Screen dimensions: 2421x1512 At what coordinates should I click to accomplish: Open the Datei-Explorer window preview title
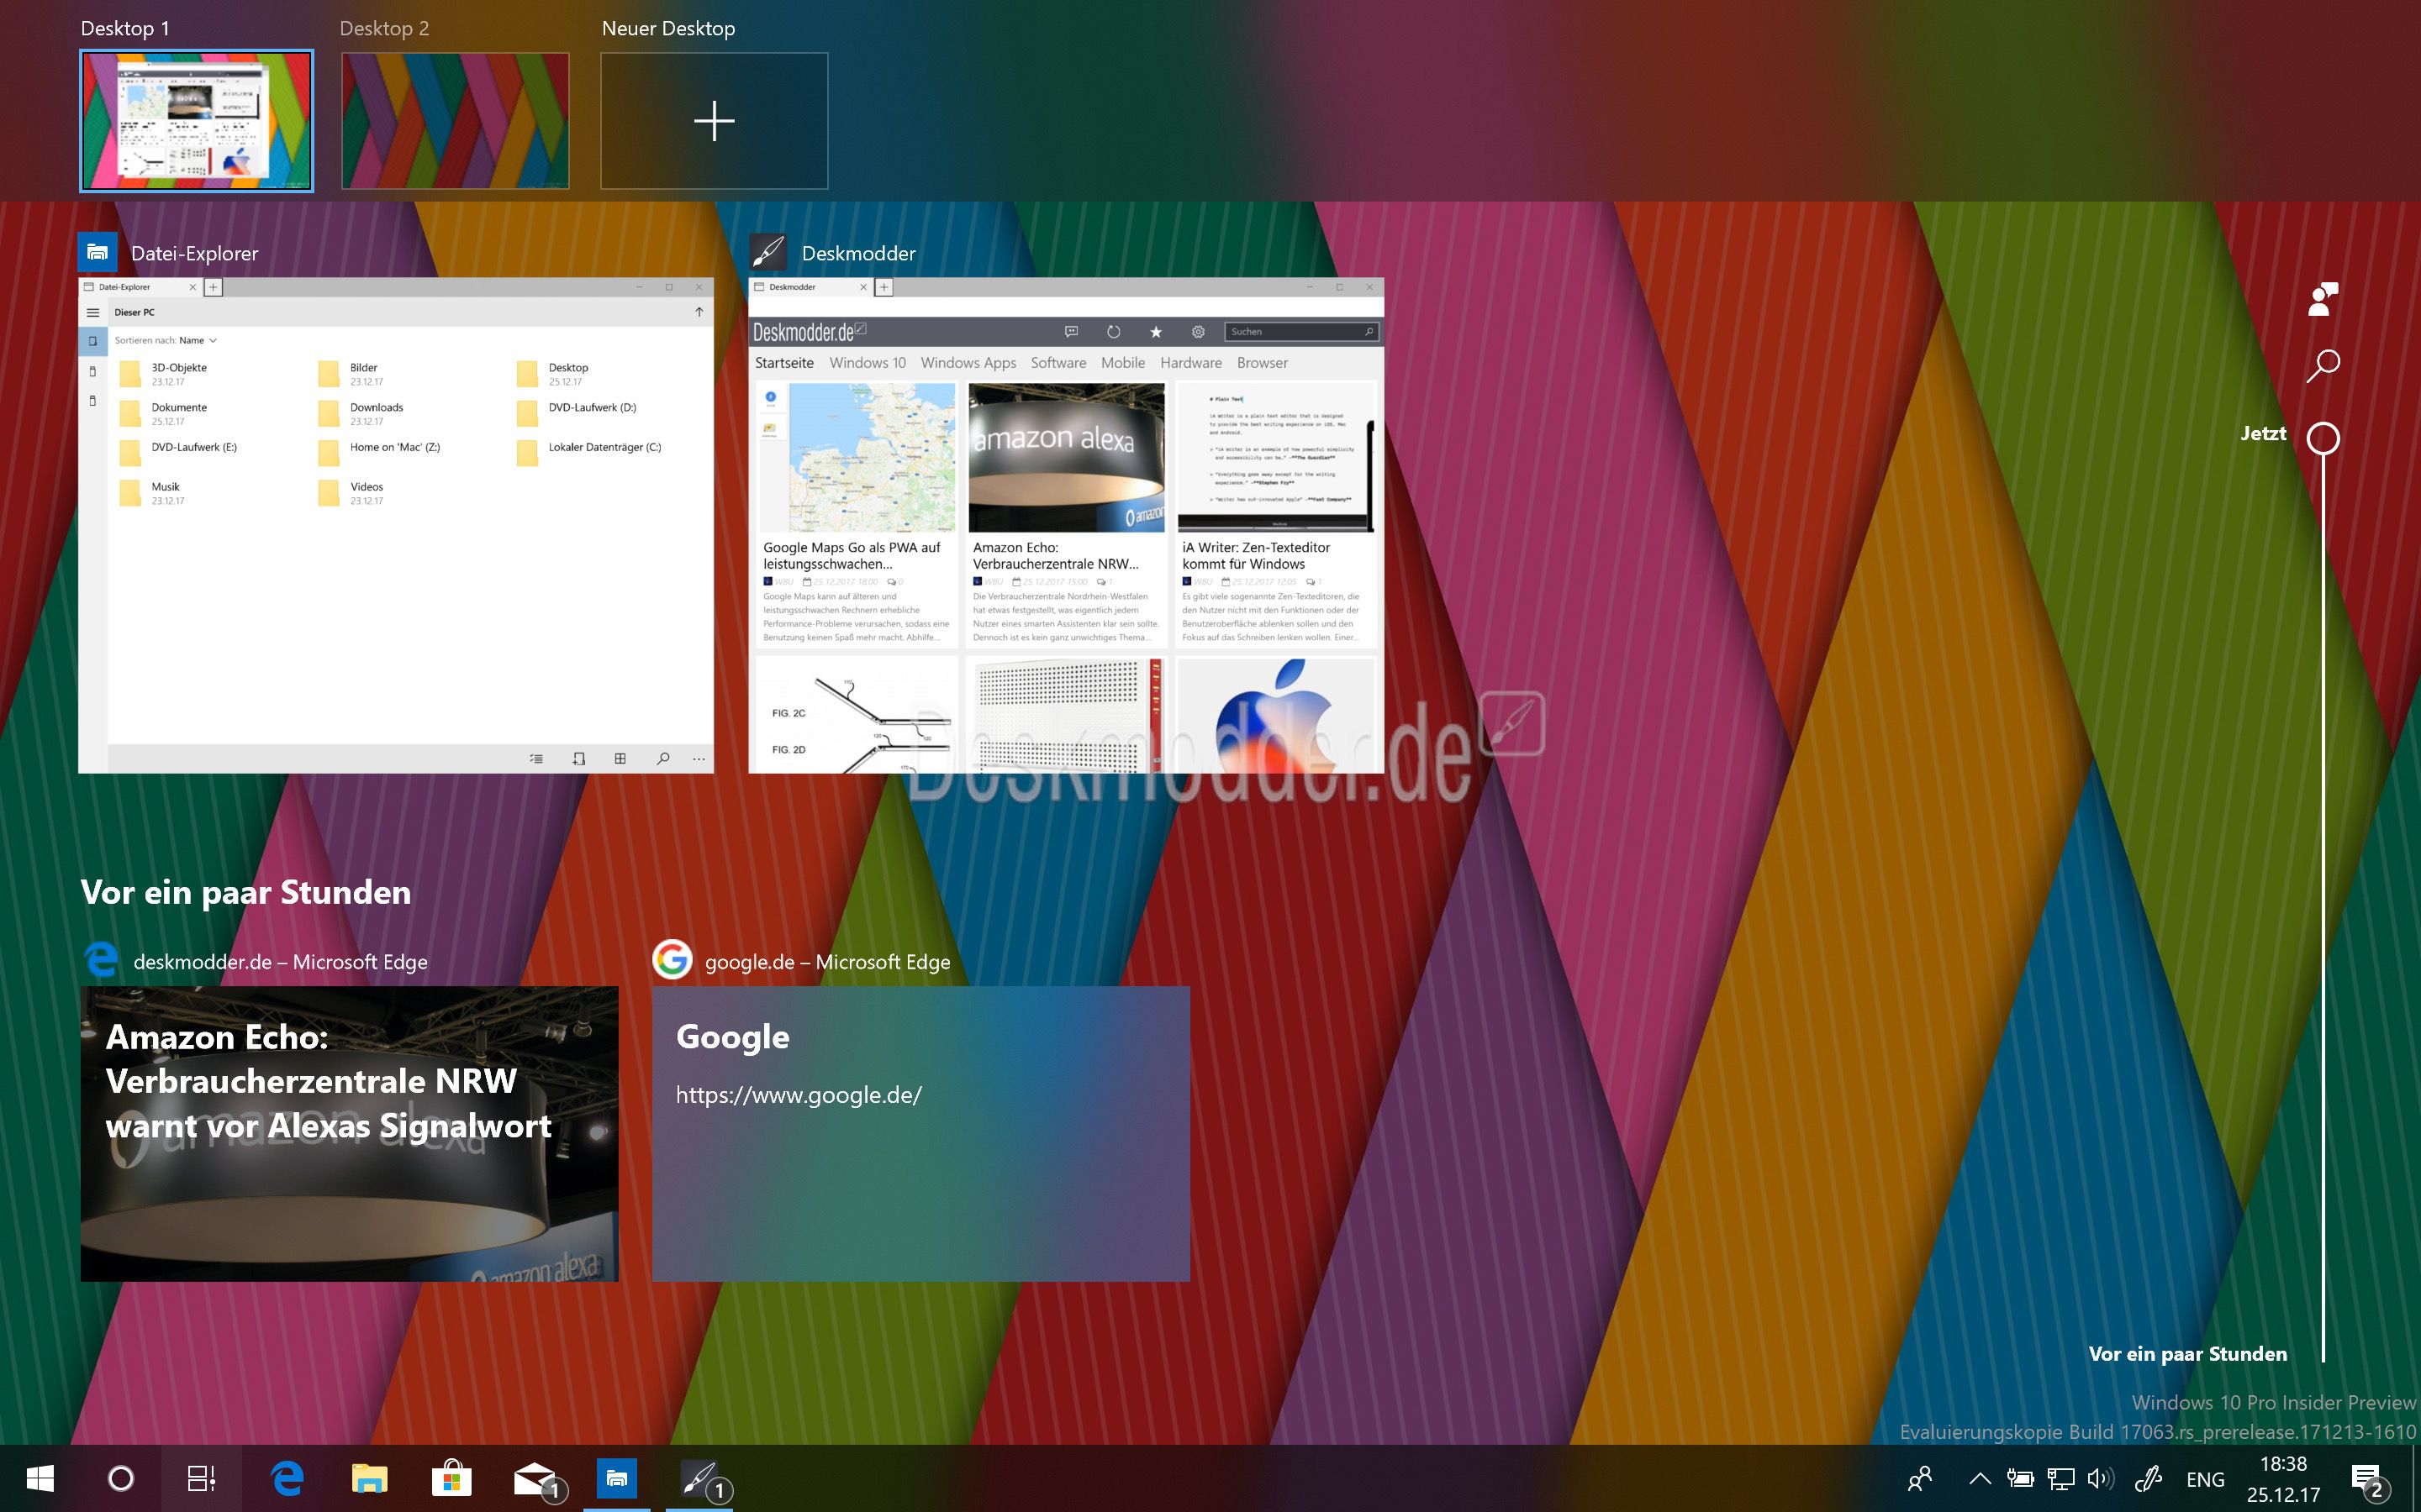(194, 253)
